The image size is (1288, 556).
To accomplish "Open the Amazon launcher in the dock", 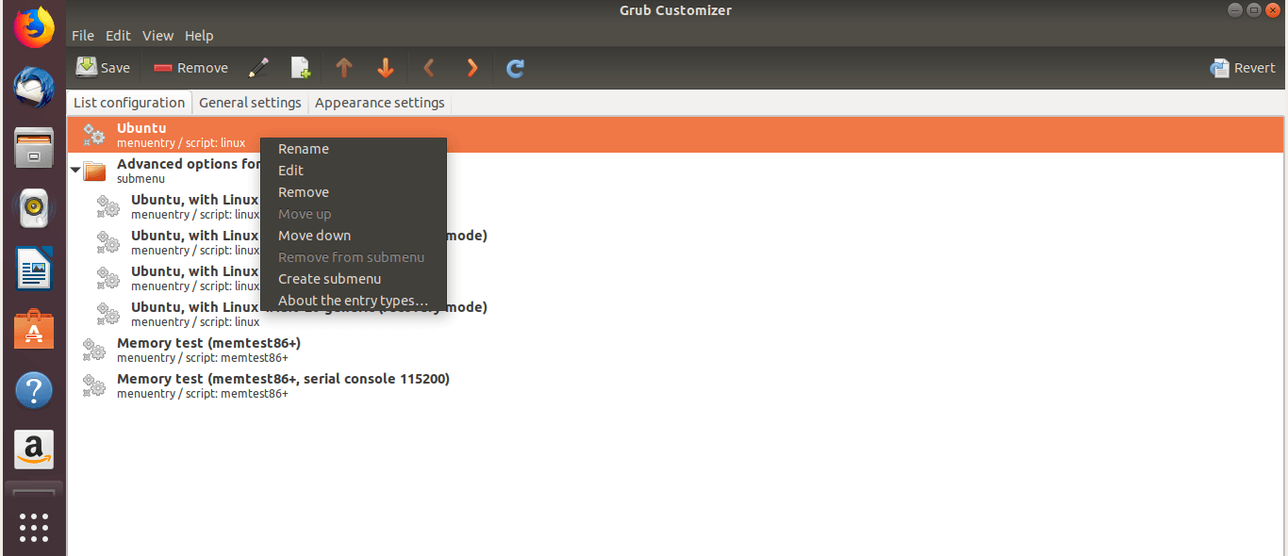I will pos(34,450).
